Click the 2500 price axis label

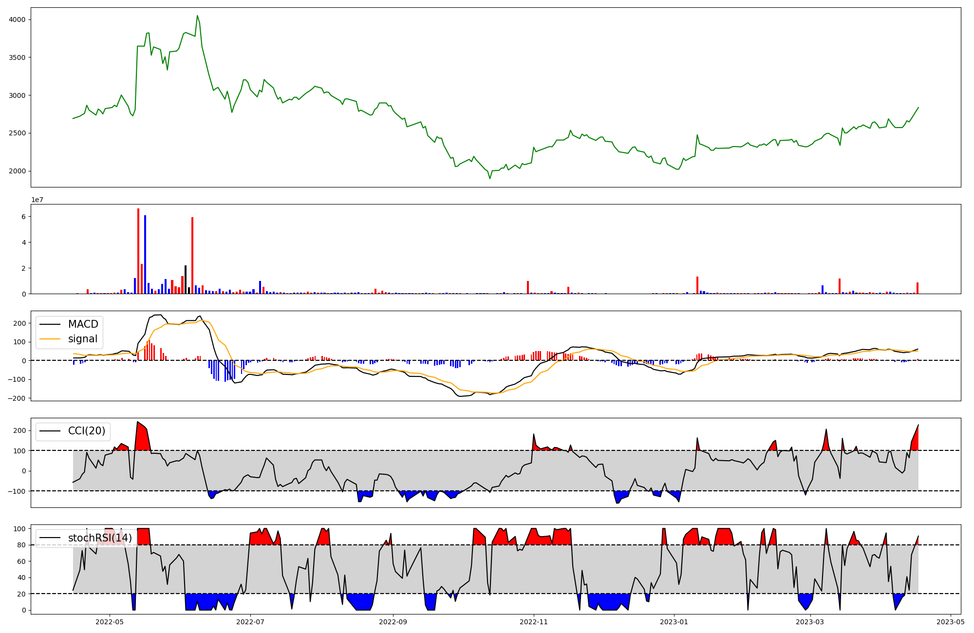pyautogui.click(x=17, y=133)
